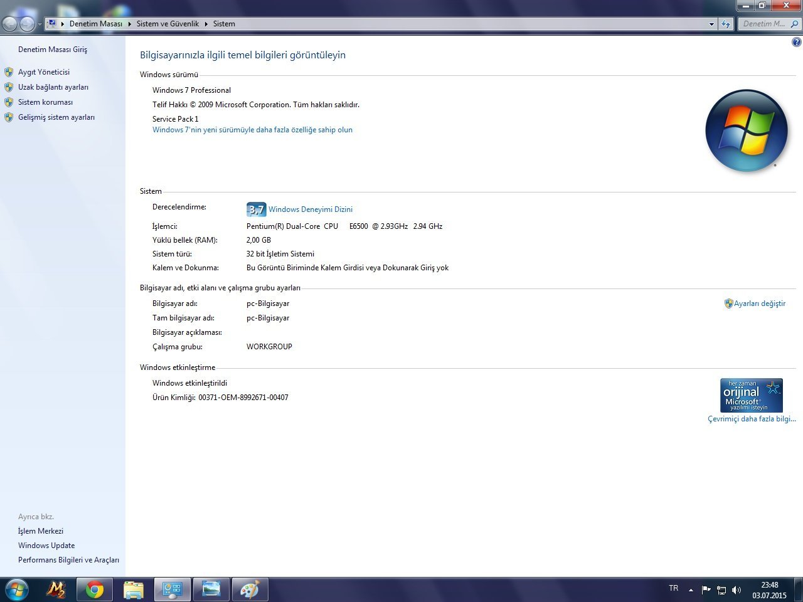This screenshot has height=602, width=803.
Task: Open the 'Windows Deneyimi Dizini' link
Action: (x=310, y=209)
